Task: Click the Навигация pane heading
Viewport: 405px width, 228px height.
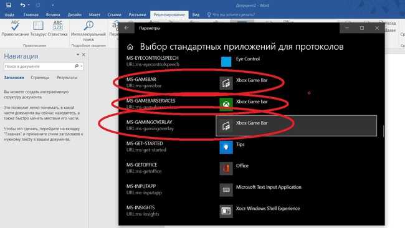Action: (21, 56)
